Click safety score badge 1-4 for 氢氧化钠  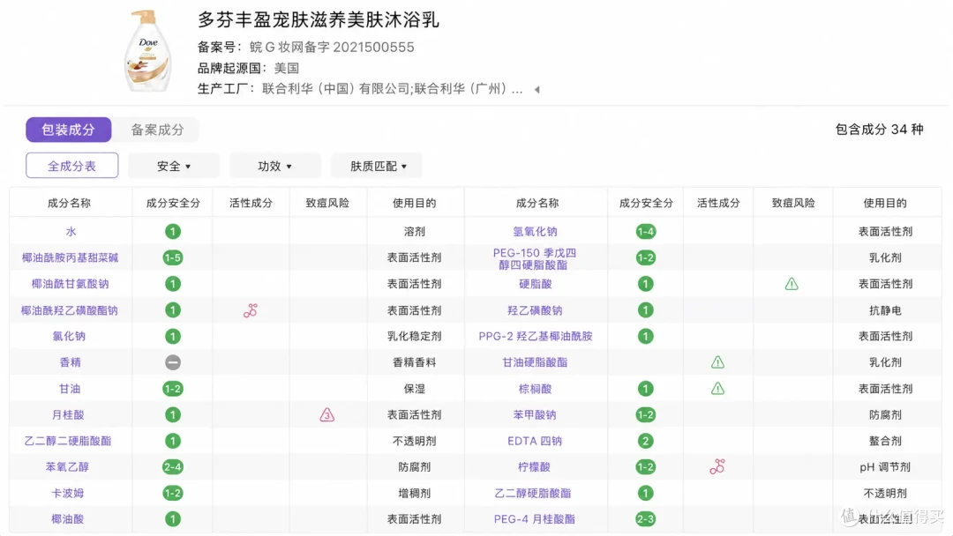tap(645, 232)
